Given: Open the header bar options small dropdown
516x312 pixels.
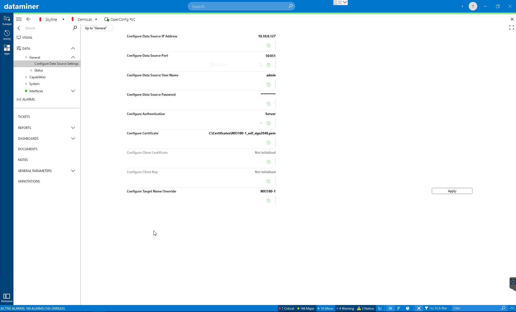Looking at the screenshot, I should click(x=462, y=6).
